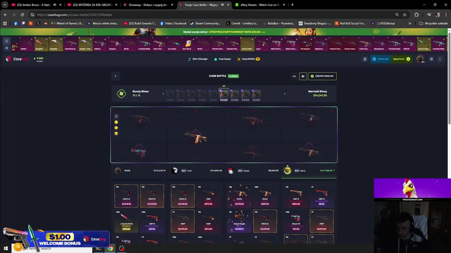Select BOT Nope's Desert Eagle drop card
The width and height of the screenshot is (451, 253).
pyautogui.click(x=239, y=221)
